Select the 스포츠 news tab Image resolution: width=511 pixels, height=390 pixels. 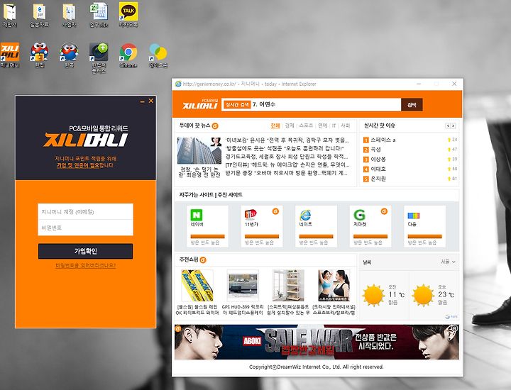tap(306, 126)
